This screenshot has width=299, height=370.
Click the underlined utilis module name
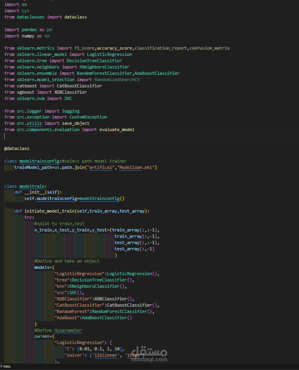pos(34,124)
